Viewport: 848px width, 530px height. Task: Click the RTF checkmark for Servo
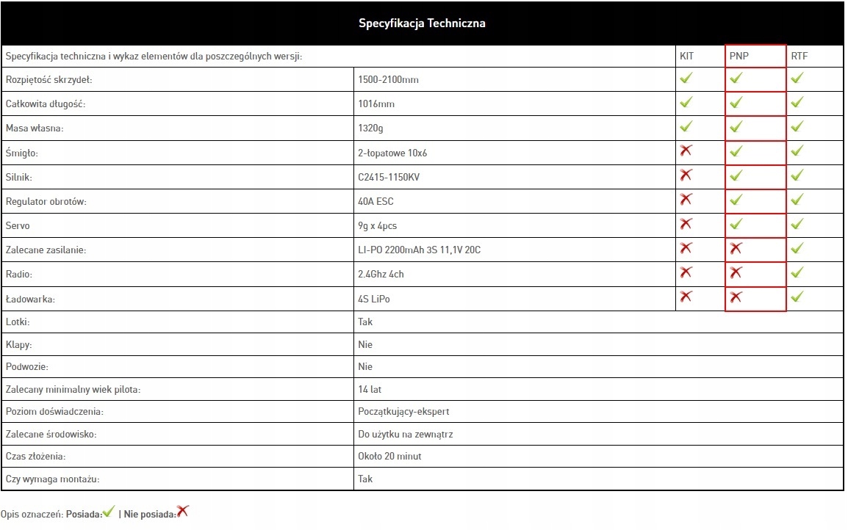point(797,224)
